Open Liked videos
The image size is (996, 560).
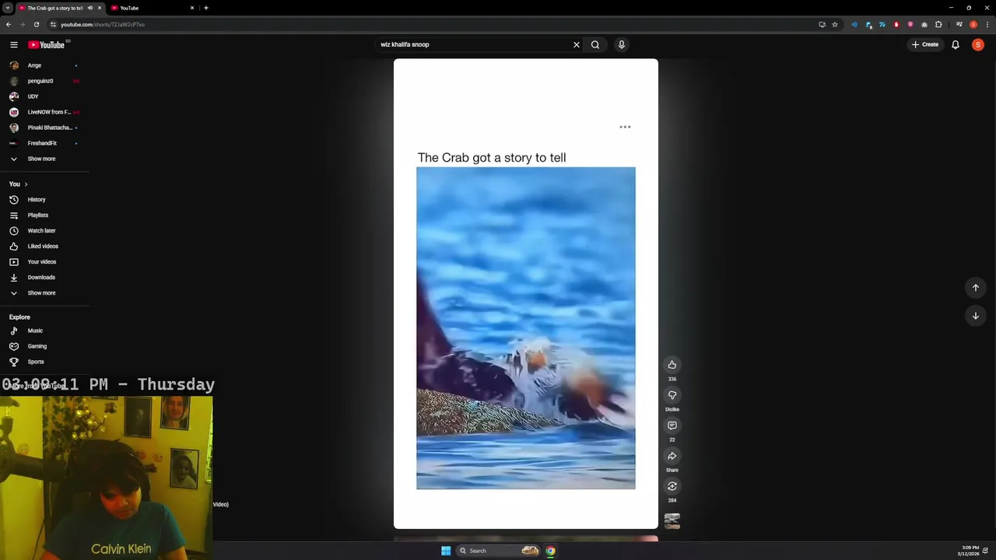pyautogui.click(x=44, y=247)
